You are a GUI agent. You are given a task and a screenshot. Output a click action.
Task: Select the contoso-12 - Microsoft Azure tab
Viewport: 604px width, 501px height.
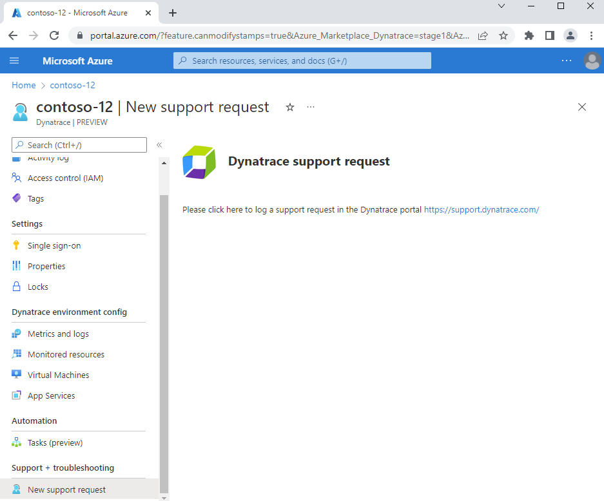77,13
